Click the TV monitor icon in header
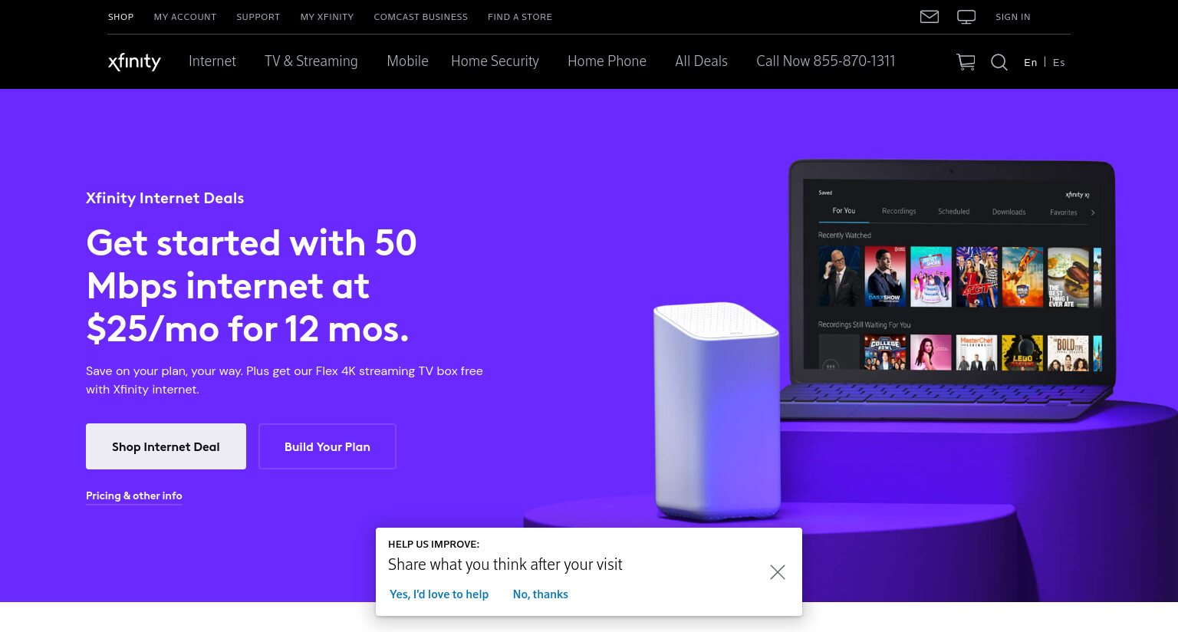 966,17
